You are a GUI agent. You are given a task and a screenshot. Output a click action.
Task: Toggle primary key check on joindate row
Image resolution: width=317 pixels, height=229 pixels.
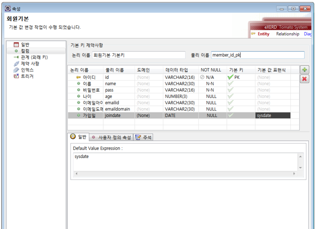230,115
